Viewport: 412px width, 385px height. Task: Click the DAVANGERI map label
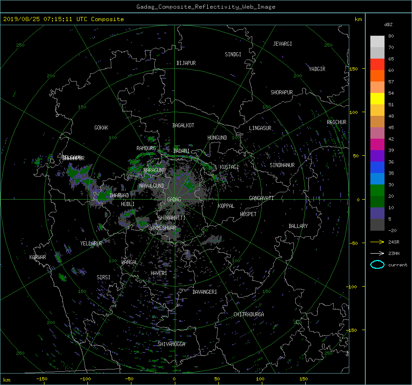pos(205,292)
